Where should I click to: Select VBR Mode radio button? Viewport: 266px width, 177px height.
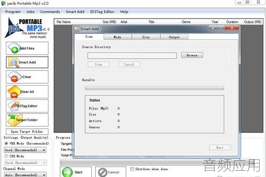pyautogui.click(x=6, y=143)
